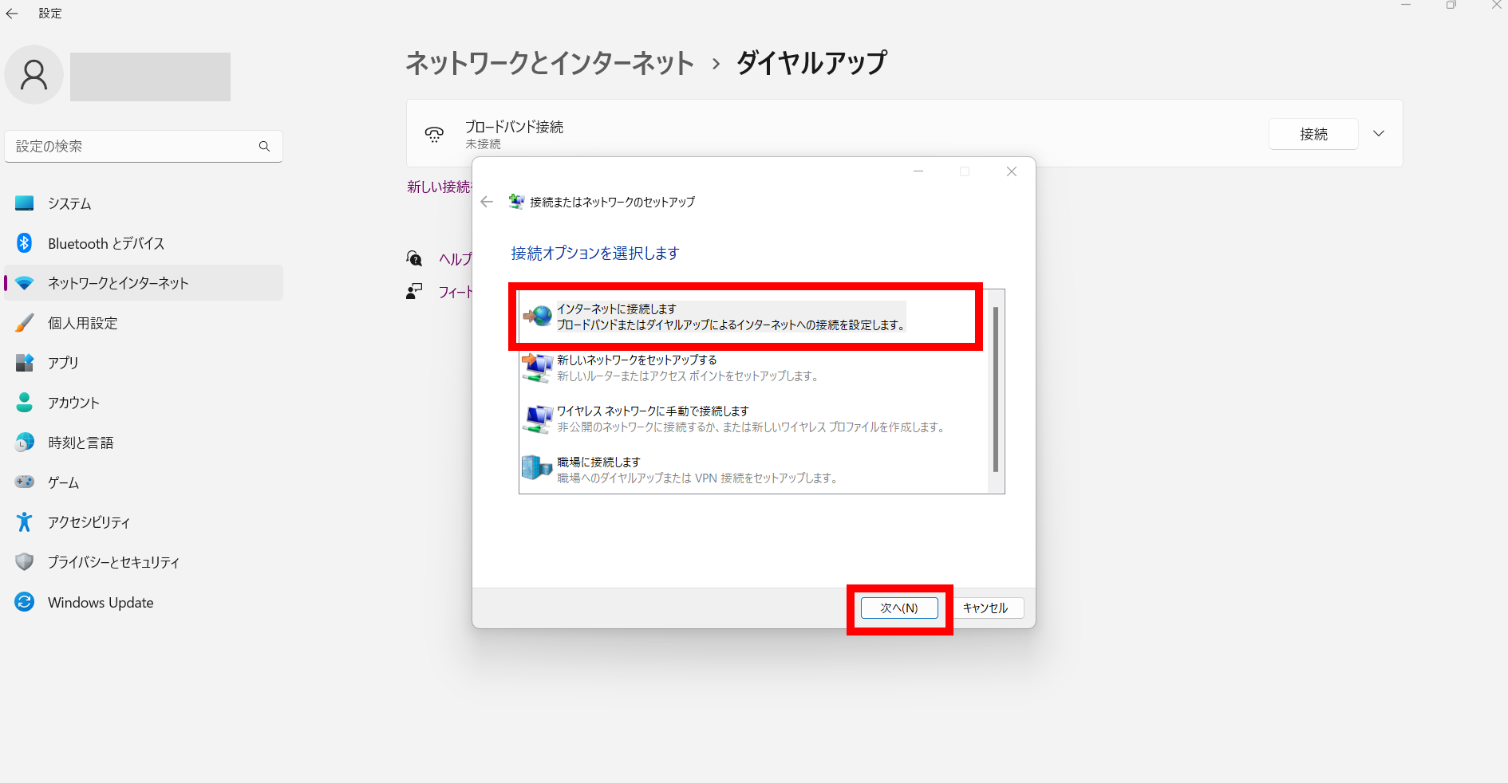
Task: Click the back arrow in Settings title bar
Action: click(12, 14)
